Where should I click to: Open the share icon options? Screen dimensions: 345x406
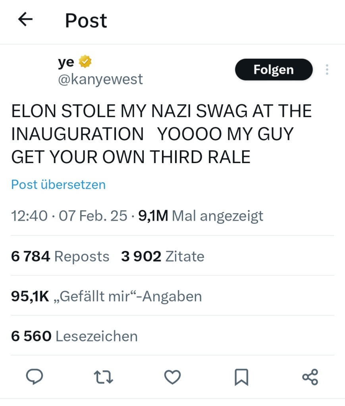coord(310,377)
